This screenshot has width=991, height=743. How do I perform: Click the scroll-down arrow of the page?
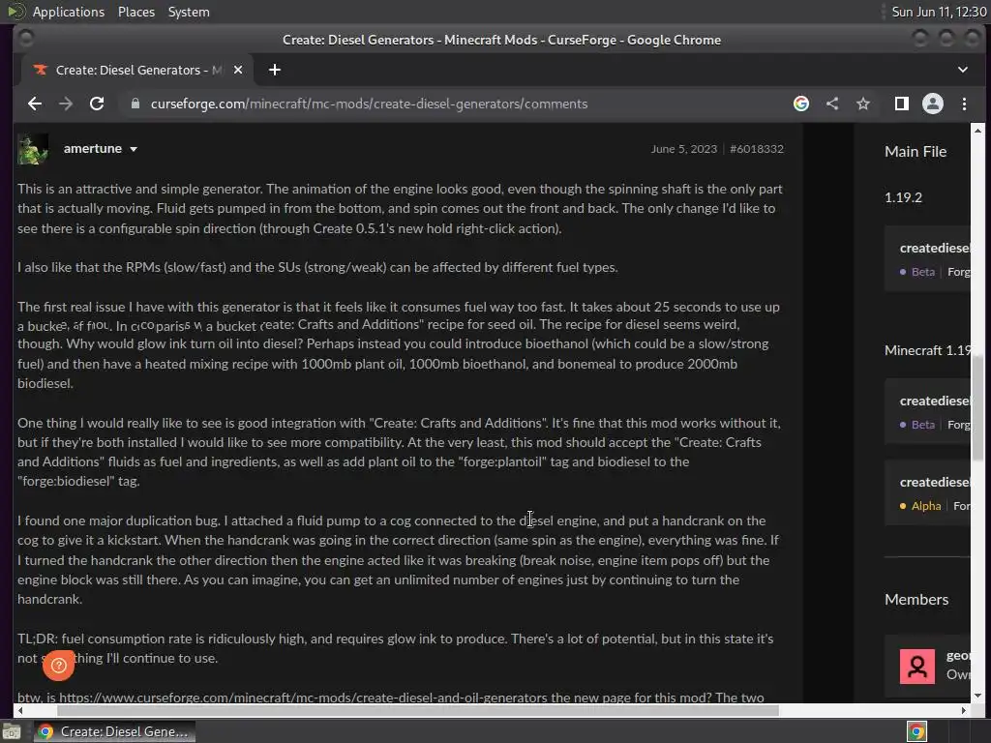[977, 696]
